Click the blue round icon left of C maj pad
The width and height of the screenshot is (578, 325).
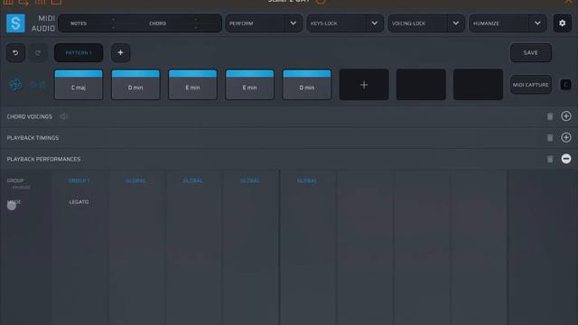click(x=15, y=85)
